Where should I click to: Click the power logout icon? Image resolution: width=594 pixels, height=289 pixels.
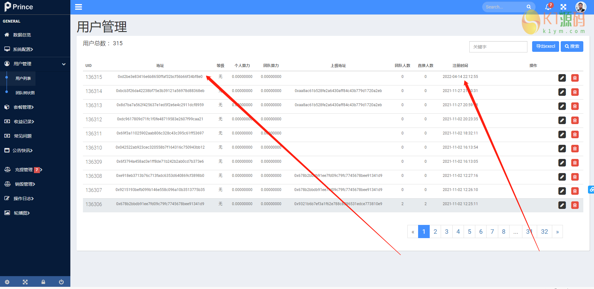[61, 282]
